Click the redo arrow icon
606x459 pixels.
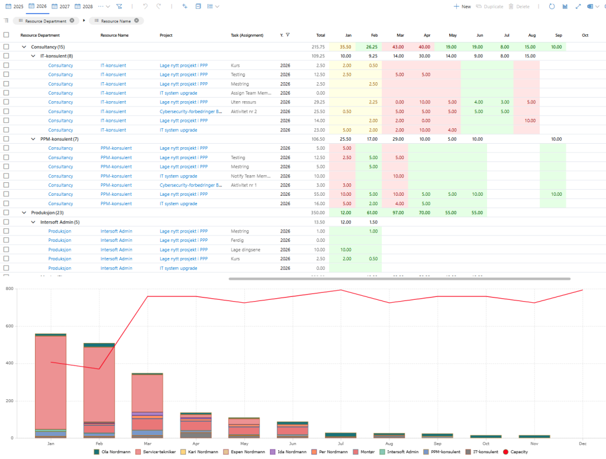point(159,6)
